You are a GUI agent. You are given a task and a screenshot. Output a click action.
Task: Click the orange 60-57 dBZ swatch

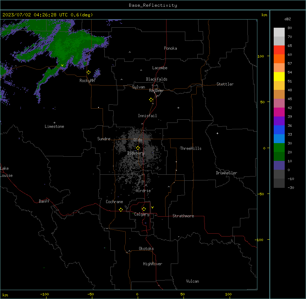279,59
